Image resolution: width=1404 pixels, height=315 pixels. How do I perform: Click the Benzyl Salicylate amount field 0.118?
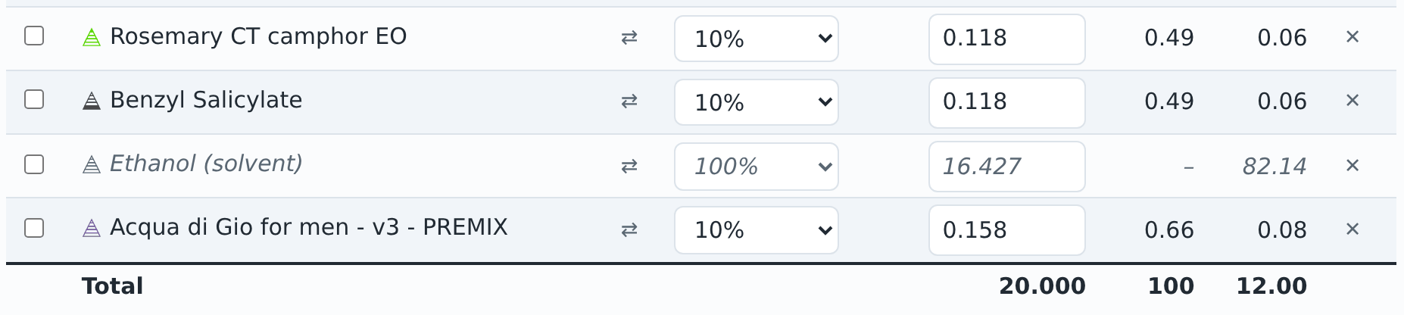tap(1007, 103)
